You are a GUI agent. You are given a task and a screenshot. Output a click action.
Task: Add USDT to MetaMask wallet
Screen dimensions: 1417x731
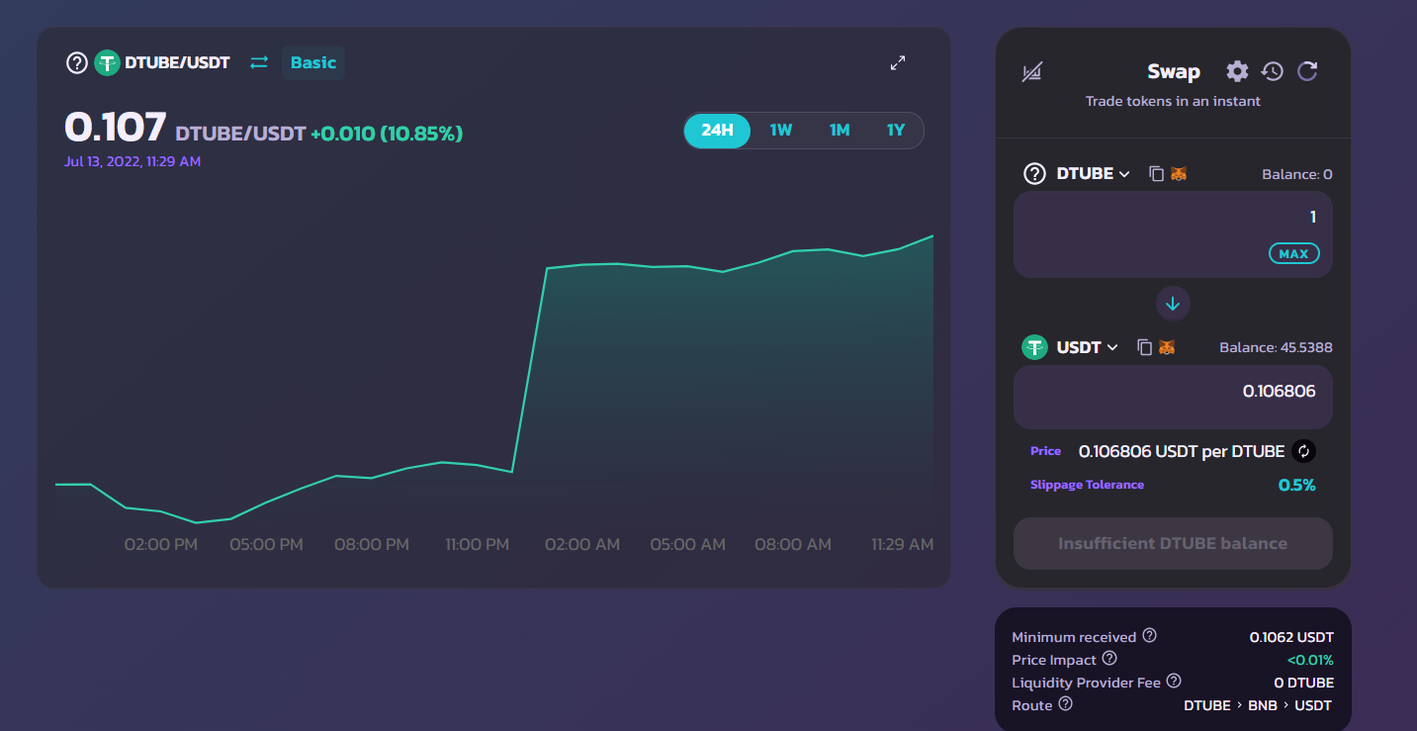[x=1167, y=347]
